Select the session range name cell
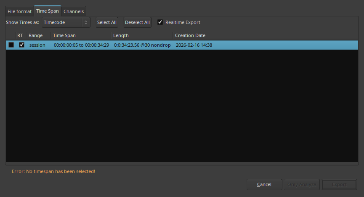This screenshot has height=197, width=364. (37, 45)
